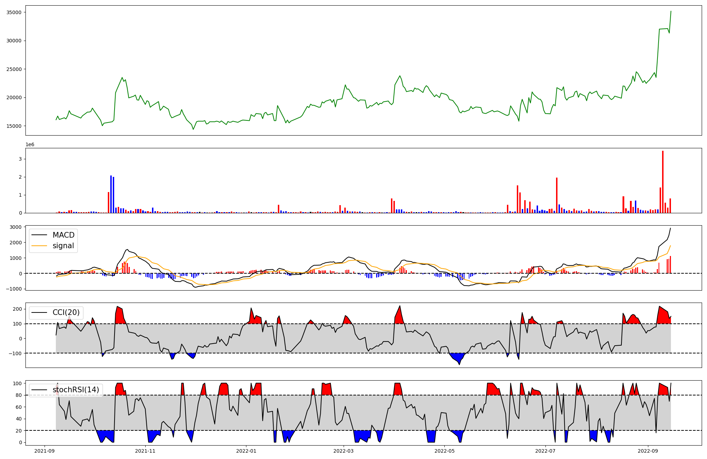Viewport: 707px width, 459px height.
Task: Click the 80 tick on stochRSI axis
Action: [x=19, y=395]
